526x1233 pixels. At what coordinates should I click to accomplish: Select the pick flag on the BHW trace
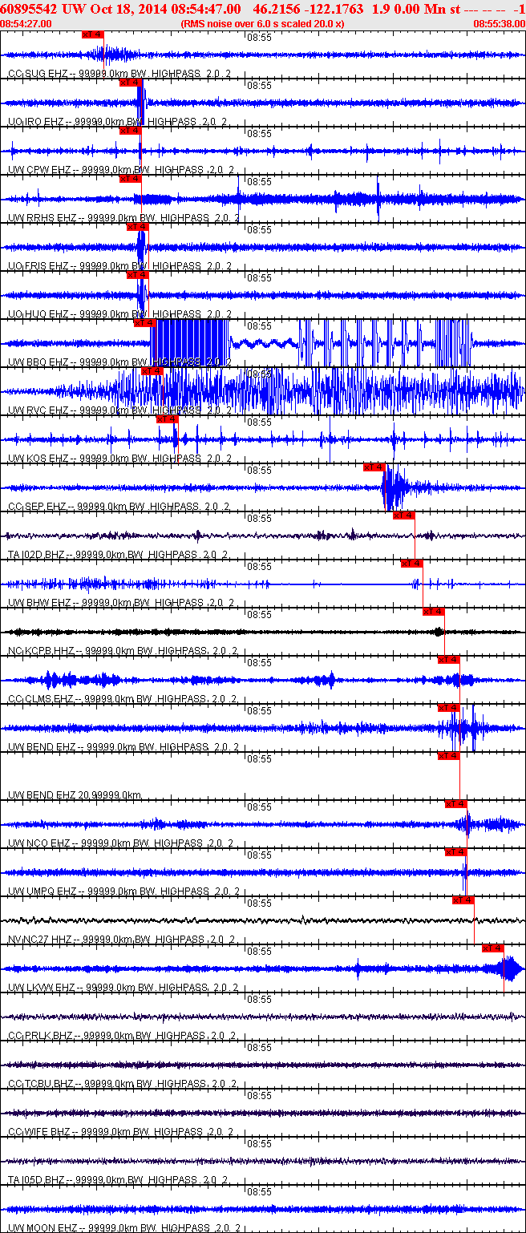pos(411,564)
